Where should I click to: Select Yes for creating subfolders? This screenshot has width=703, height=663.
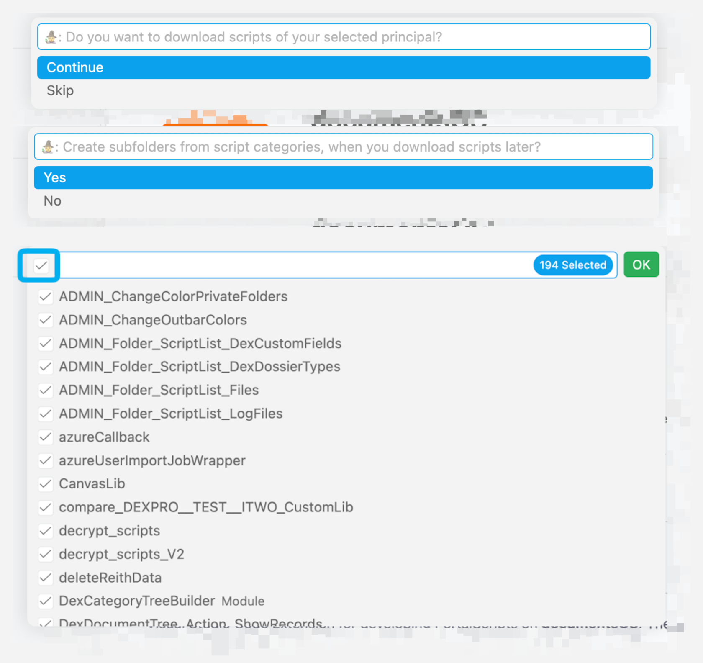click(x=343, y=177)
